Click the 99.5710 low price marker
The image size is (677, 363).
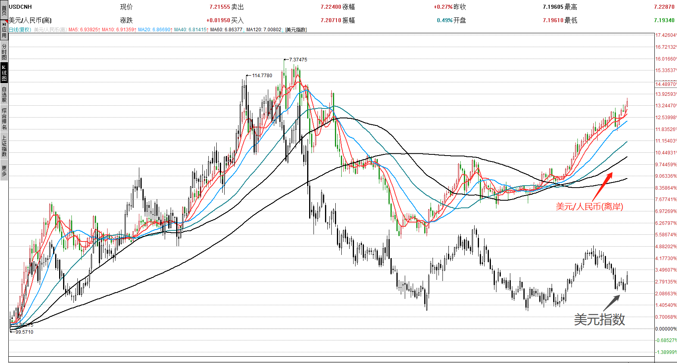tap(24, 332)
